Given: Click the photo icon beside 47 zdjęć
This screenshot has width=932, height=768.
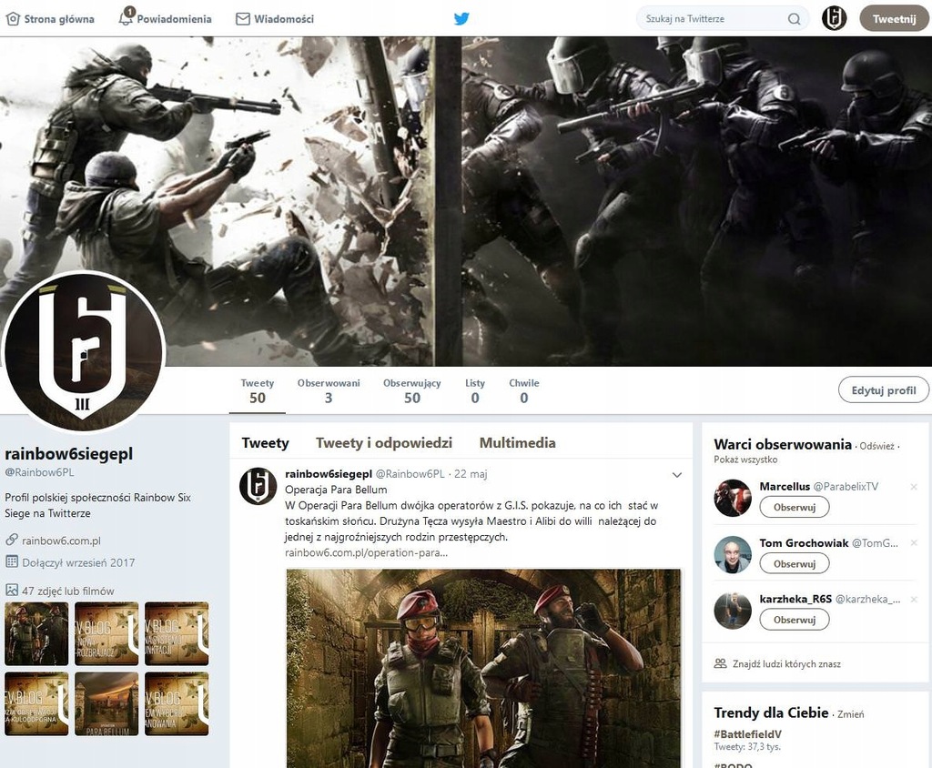Looking at the screenshot, I should pos(11,590).
